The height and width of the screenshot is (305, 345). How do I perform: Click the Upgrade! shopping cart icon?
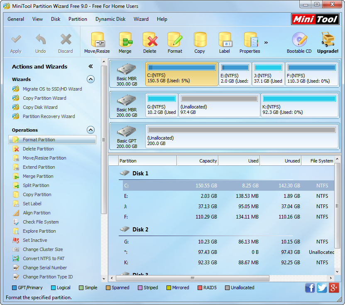tap(328, 39)
